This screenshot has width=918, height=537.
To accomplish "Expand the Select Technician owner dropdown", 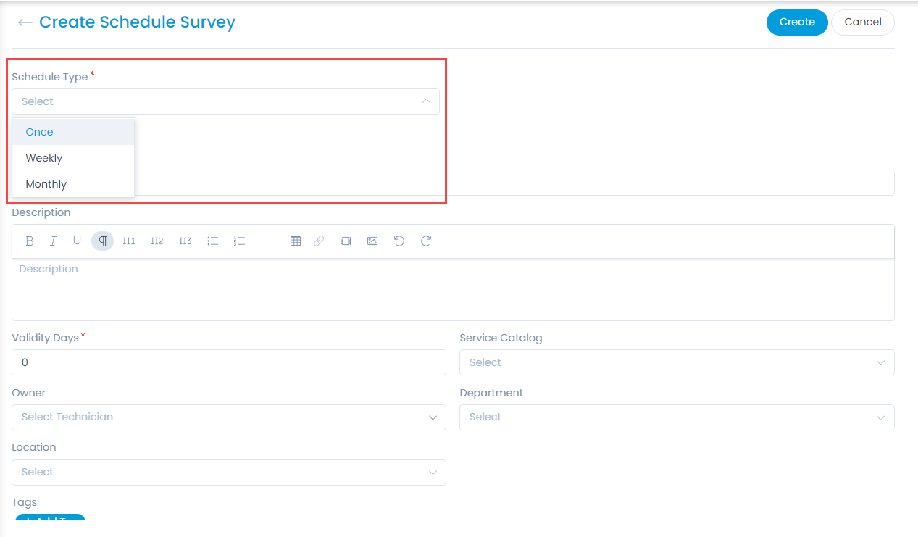I will 228,417.
